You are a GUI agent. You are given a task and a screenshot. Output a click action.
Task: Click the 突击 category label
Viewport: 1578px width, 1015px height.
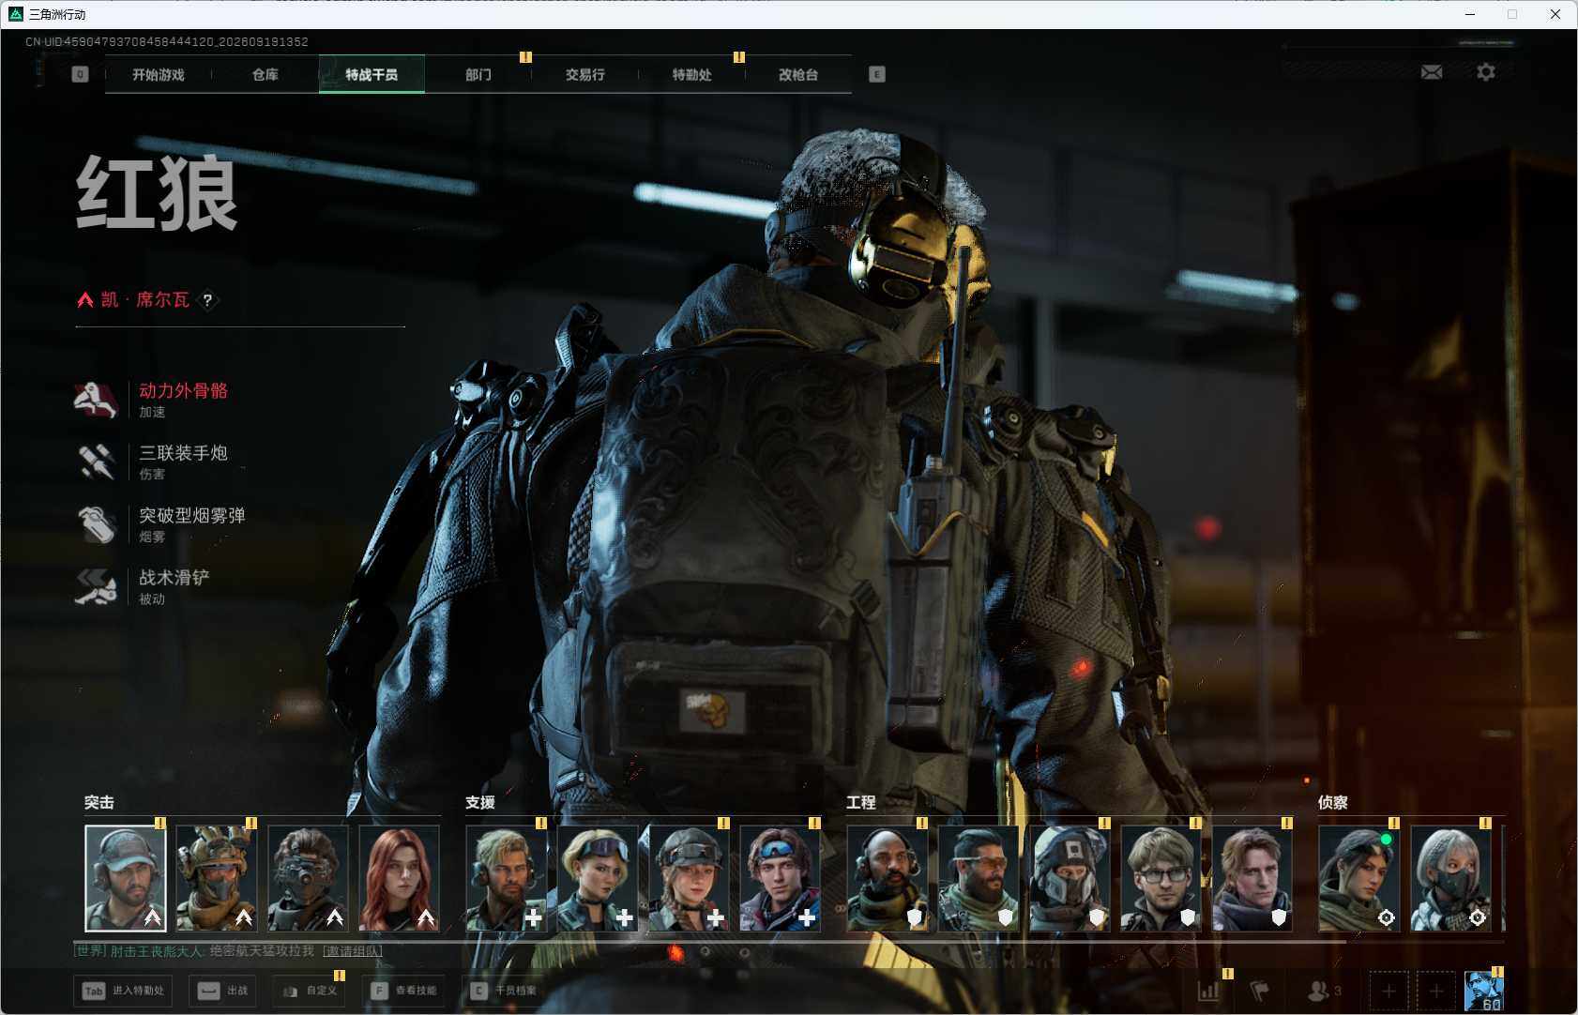point(99,803)
